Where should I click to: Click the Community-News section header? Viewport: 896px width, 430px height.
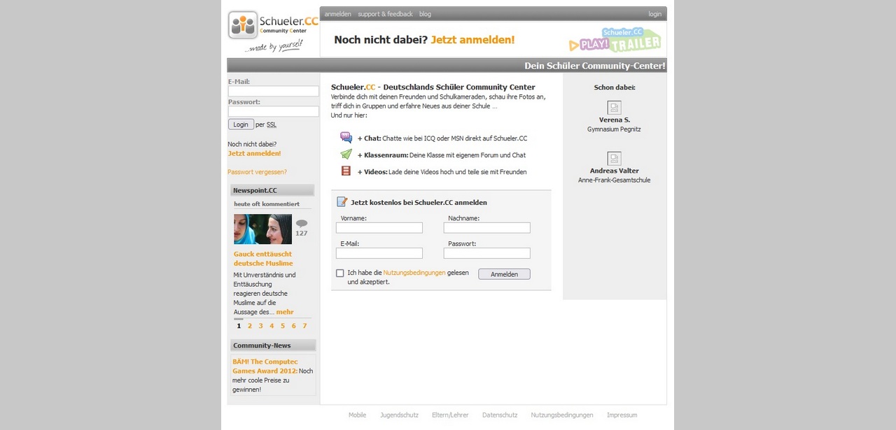coord(273,345)
